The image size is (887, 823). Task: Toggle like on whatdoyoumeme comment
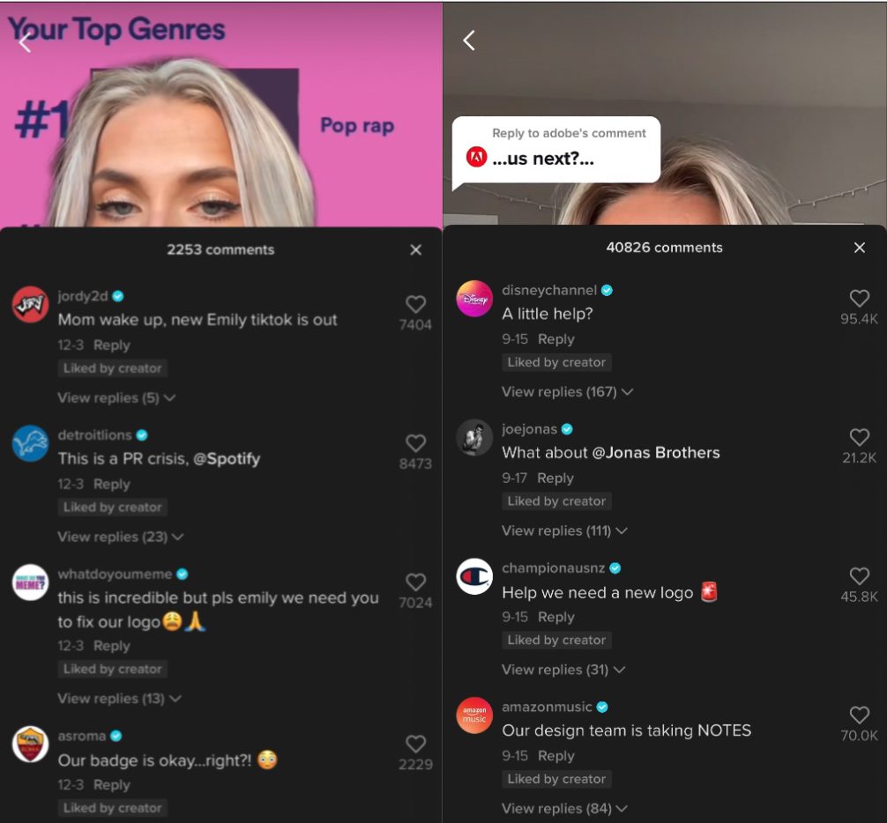tap(415, 582)
